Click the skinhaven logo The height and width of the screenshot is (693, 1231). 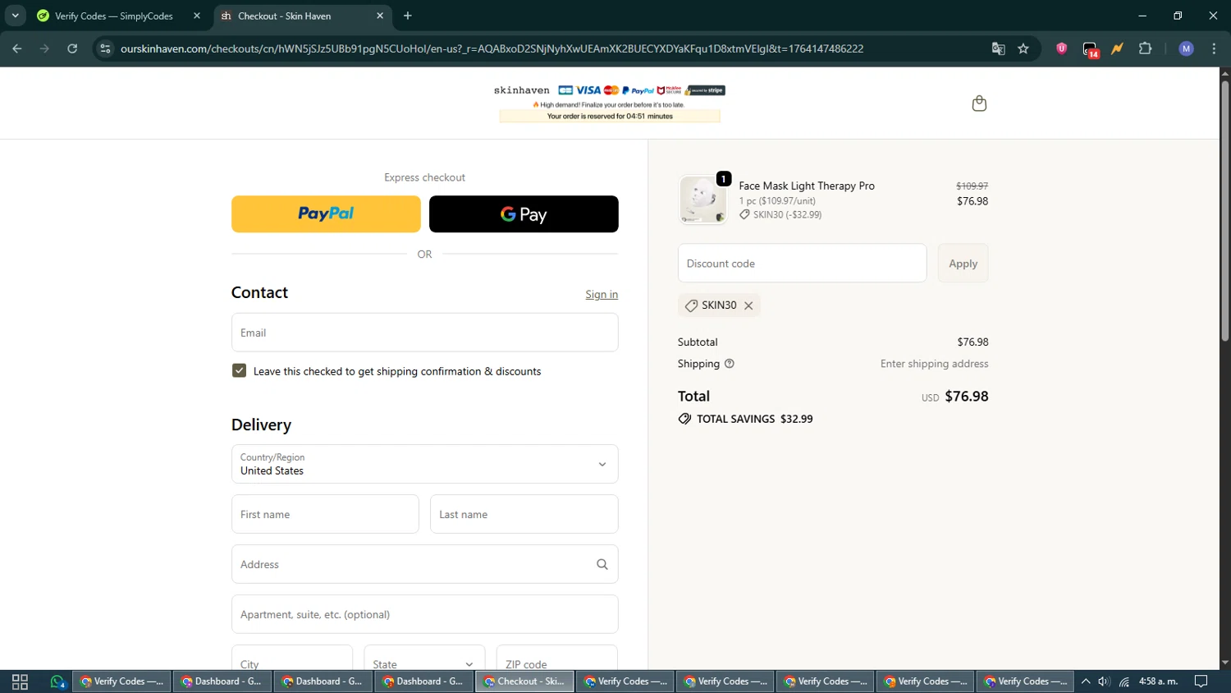point(522,90)
